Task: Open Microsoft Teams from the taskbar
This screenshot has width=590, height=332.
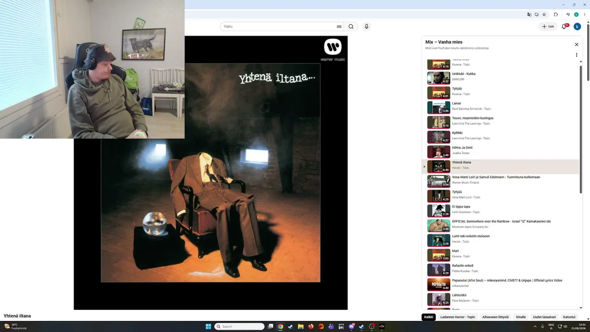Action: (331, 326)
